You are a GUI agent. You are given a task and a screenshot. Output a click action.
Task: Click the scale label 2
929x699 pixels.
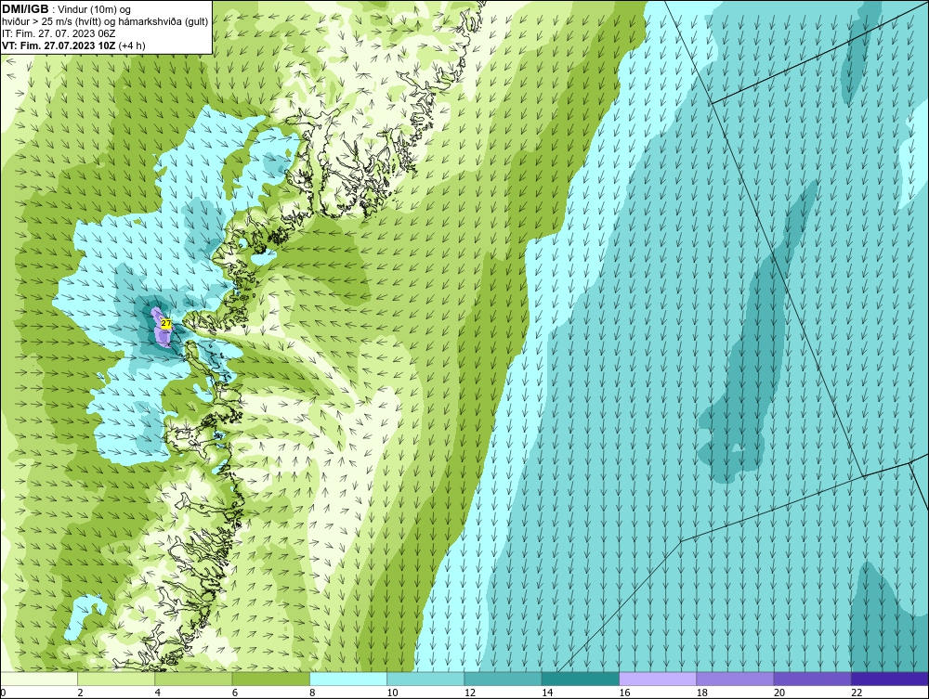80,693
